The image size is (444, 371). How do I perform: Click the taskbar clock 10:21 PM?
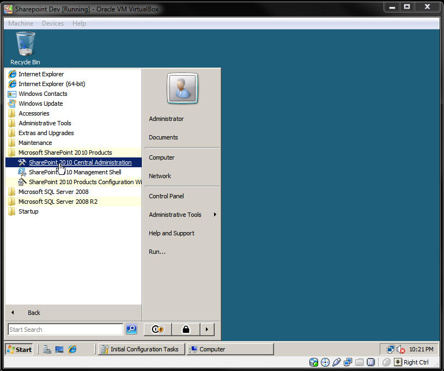click(x=421, y=349)
